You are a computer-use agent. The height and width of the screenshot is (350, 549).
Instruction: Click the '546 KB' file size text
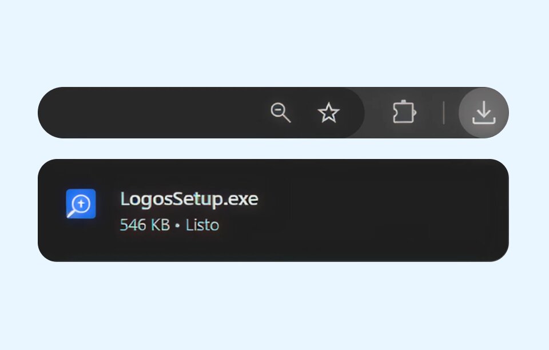click(145, 225)
